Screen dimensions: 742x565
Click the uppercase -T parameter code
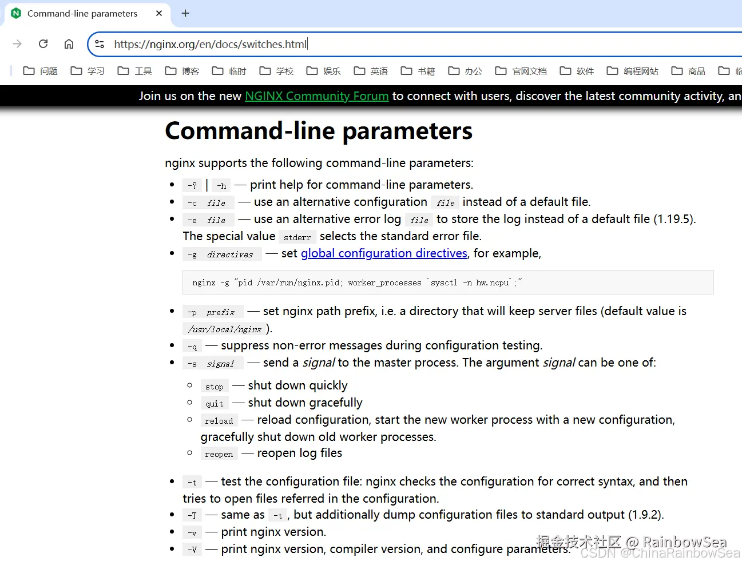tap(192, 515)
